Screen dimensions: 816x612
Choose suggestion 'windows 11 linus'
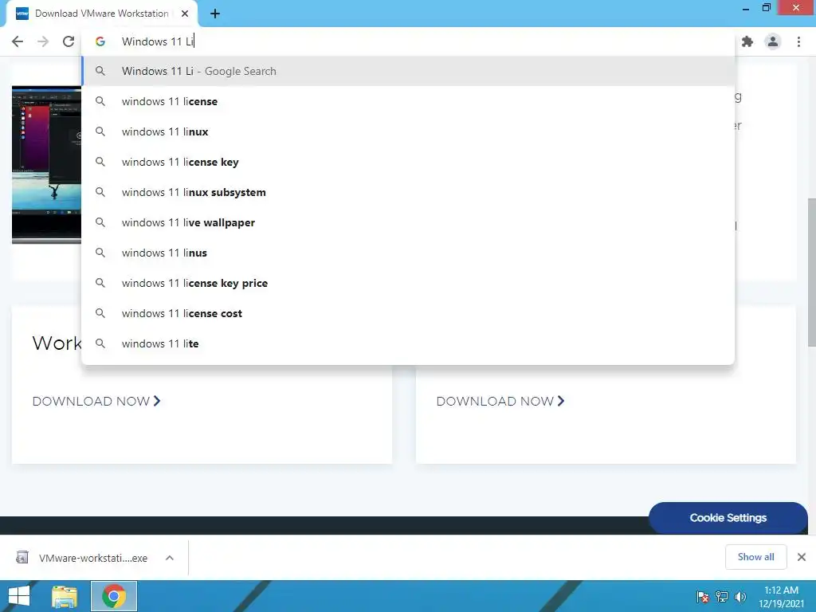pyautogui.click(x=409, y=253)
